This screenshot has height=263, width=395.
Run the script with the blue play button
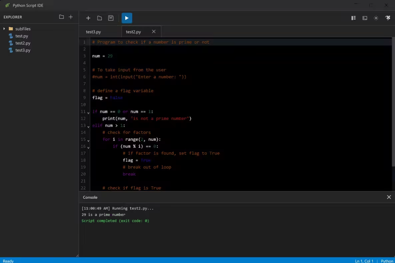(127, 18)
